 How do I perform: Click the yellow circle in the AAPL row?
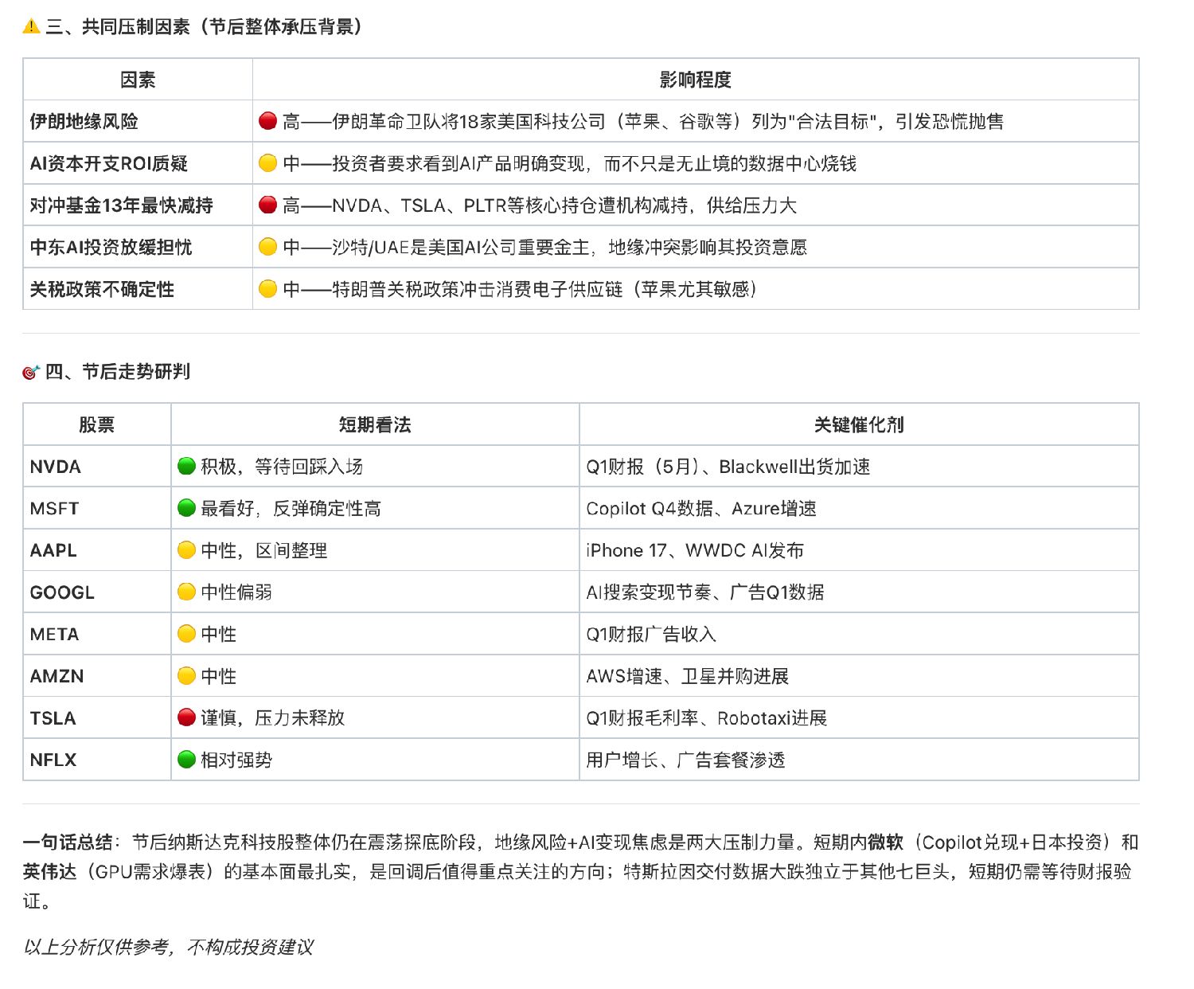point(187,550)
